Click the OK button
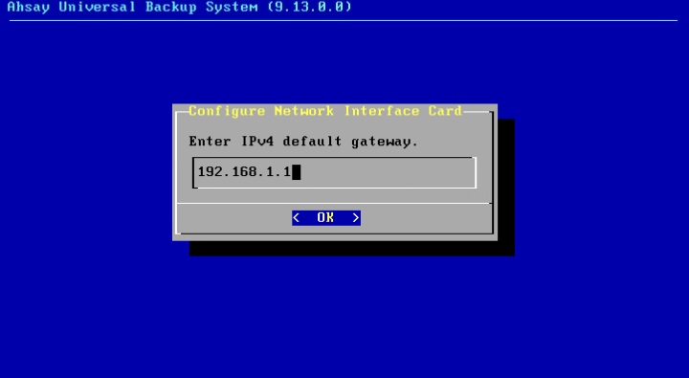689x378 pixels. click(326, 217)
